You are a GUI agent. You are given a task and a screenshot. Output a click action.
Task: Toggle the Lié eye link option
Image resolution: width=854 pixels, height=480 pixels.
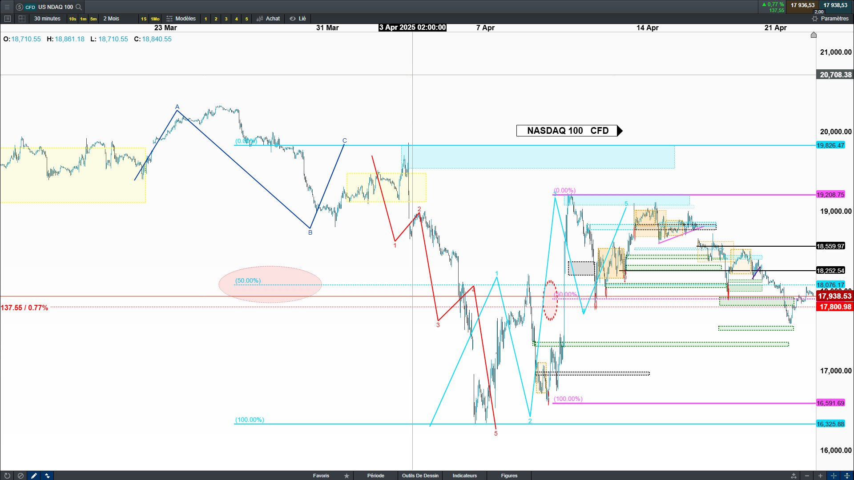(x=298, y=19)
